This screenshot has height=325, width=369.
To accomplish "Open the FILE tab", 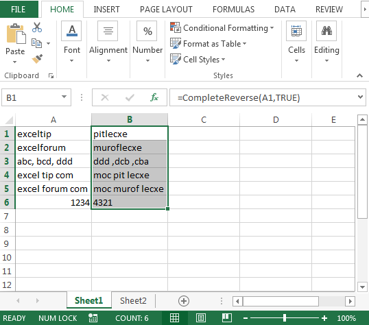I will [19, 10].
